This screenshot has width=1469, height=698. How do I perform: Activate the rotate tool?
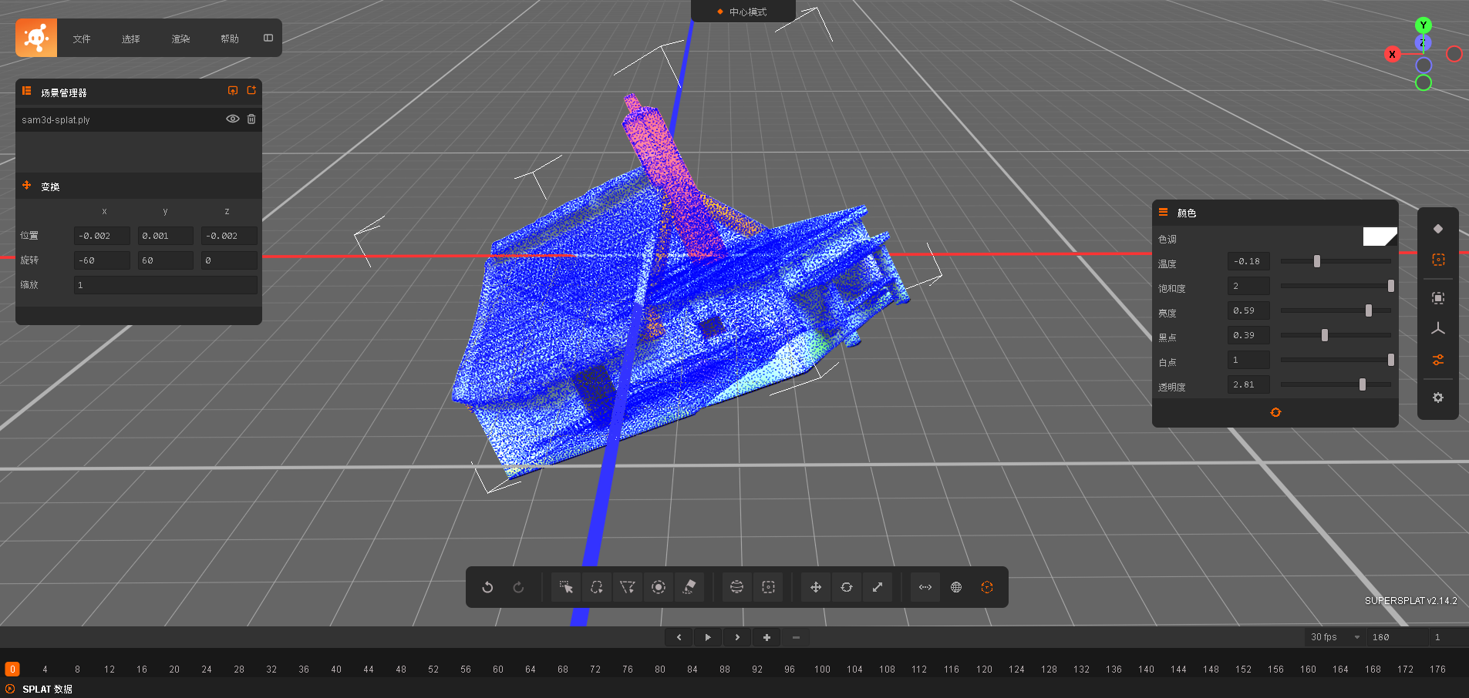847,587
